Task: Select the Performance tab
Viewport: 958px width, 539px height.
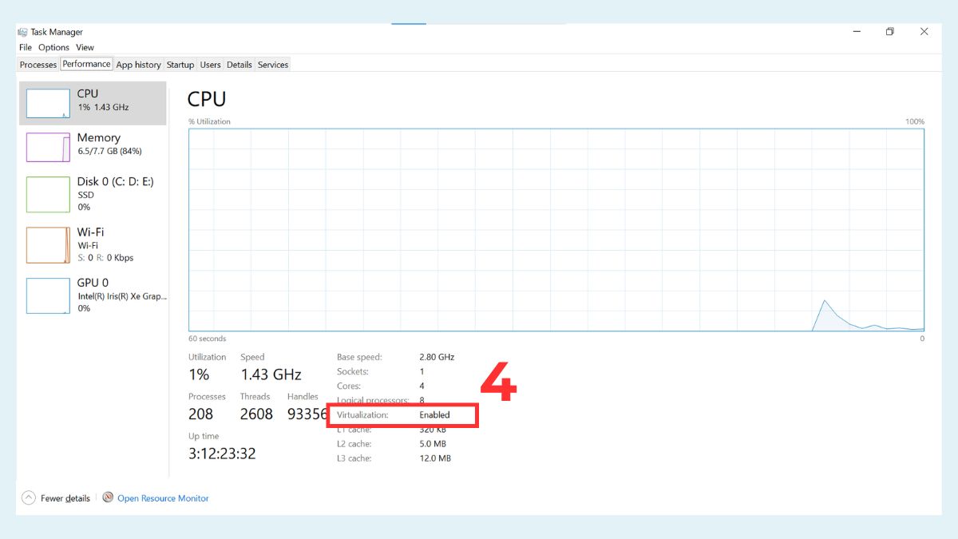Action: coord(86,64)
